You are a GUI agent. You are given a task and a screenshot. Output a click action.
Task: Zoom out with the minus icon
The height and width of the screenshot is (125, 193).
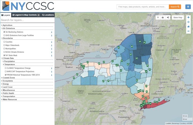tap(188, 31)
